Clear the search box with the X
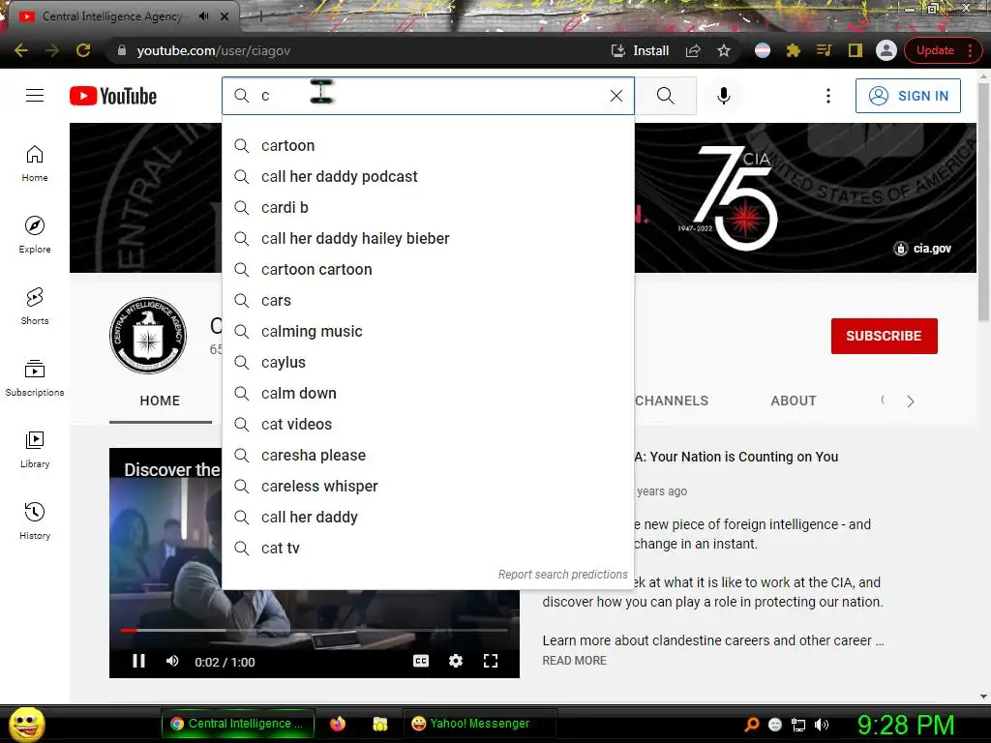Screen dimensions: 991x743 [x=616, y=96]
